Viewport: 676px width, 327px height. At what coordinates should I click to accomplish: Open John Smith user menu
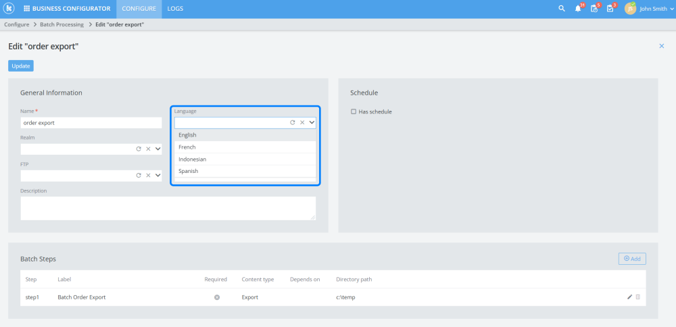(x=655, y=9)
